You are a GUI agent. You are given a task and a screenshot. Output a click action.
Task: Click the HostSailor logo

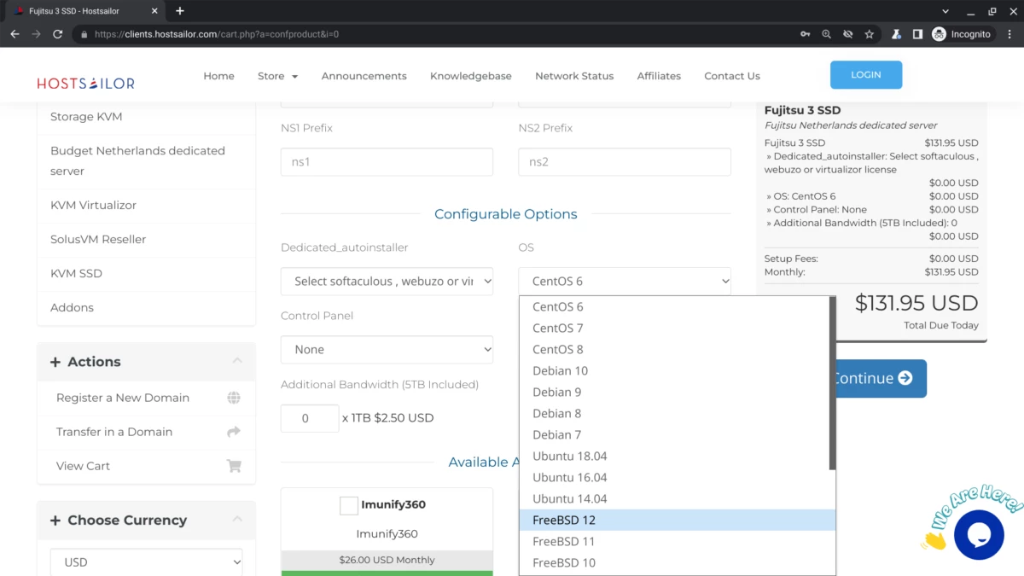tap(85, 84)
